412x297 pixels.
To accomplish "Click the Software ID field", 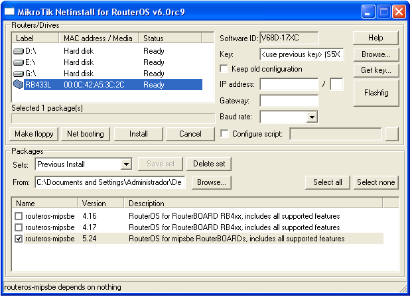I will click(x=289, y=38).
